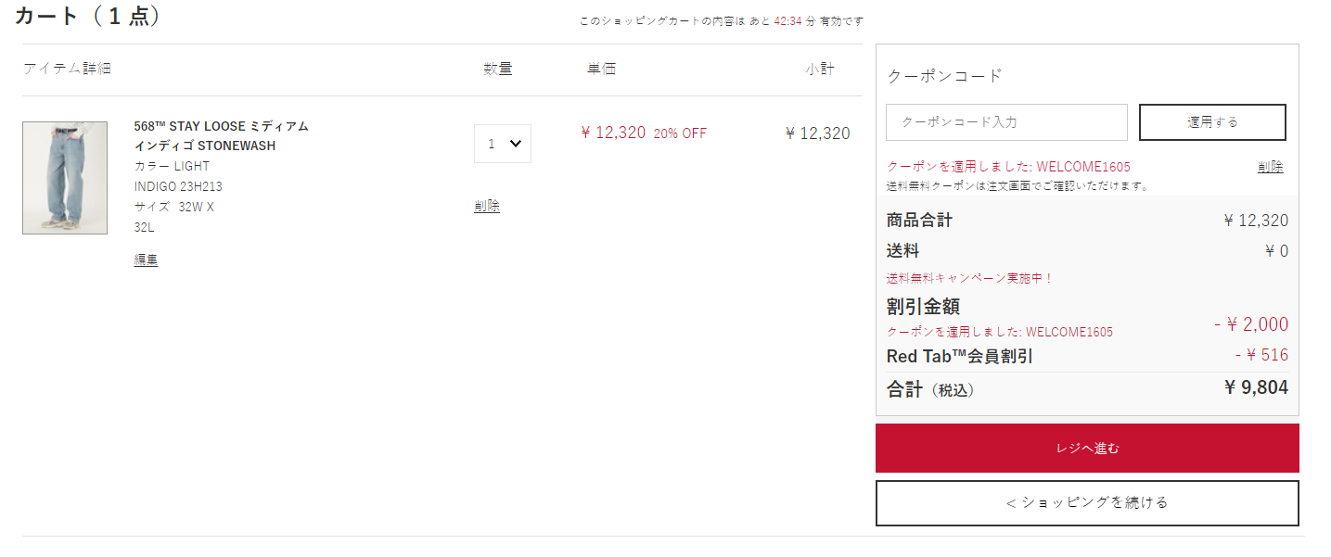Open the quantity dropdown showing 1
Image resolution: width=1331 pixels, height=557 pixels.
(502, 144)
